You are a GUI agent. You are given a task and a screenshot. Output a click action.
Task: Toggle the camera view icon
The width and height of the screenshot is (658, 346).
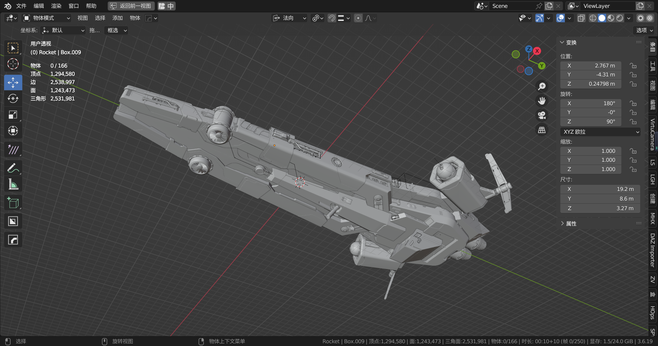pyautogui.click(x=542, y=115)
